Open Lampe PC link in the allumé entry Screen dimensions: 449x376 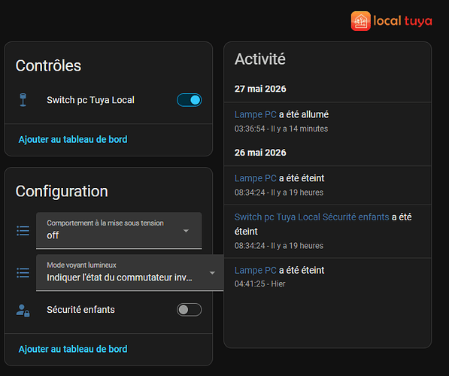(256, 114)
